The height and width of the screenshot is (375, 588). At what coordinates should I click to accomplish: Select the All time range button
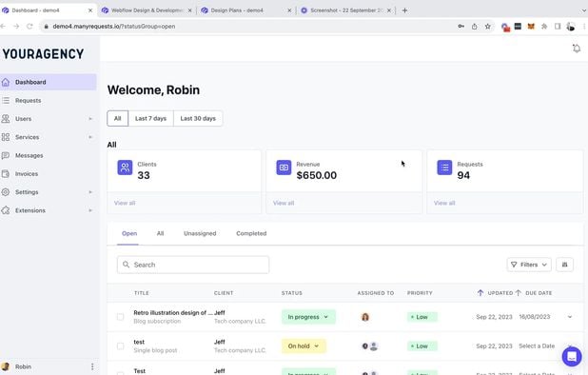(117, 119)
